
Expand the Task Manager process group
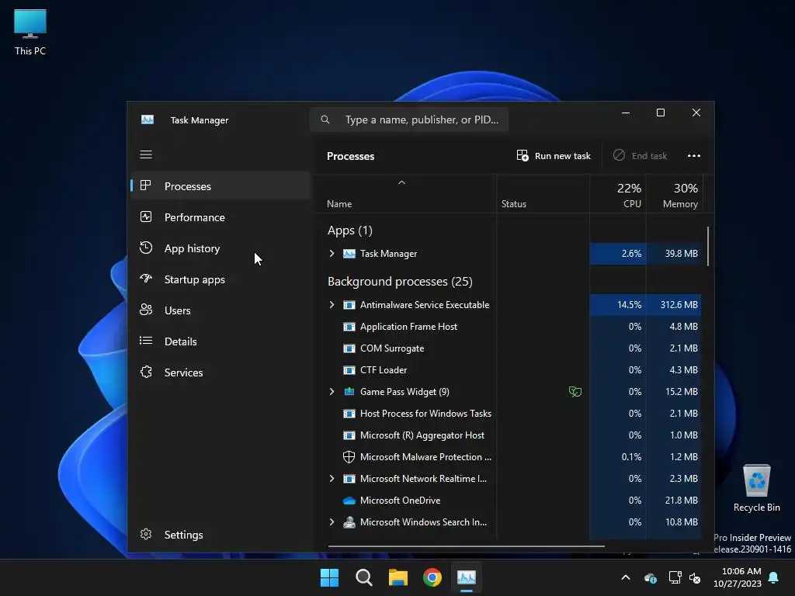[x=332, y=254]
